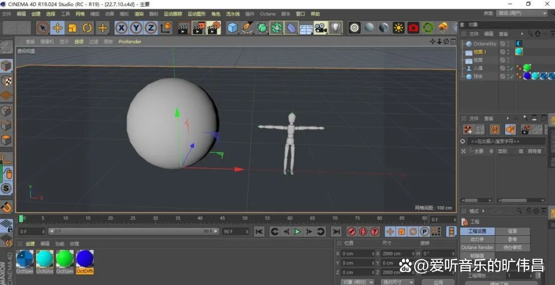Select Points mode in left sidebar
Viewport: 555px width, 285px height.
coord(6,111)
